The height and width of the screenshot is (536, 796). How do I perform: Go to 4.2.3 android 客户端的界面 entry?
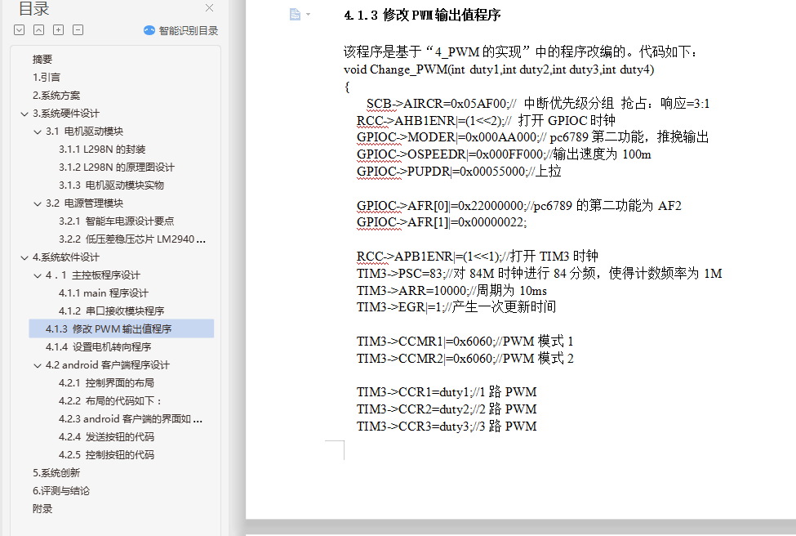131,419
